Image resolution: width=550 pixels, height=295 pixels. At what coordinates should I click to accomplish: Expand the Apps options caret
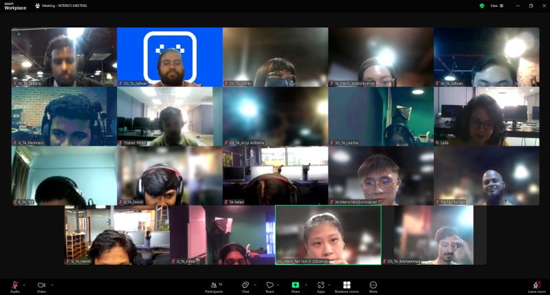tap(330, 285)
